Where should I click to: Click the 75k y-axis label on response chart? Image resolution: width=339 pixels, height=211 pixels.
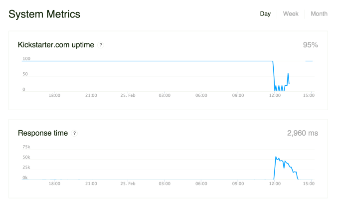[x=26, y=147]
